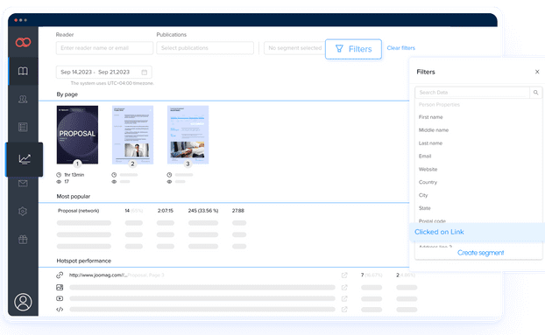Open the publications book icon in sidebar

click(23, 71)
